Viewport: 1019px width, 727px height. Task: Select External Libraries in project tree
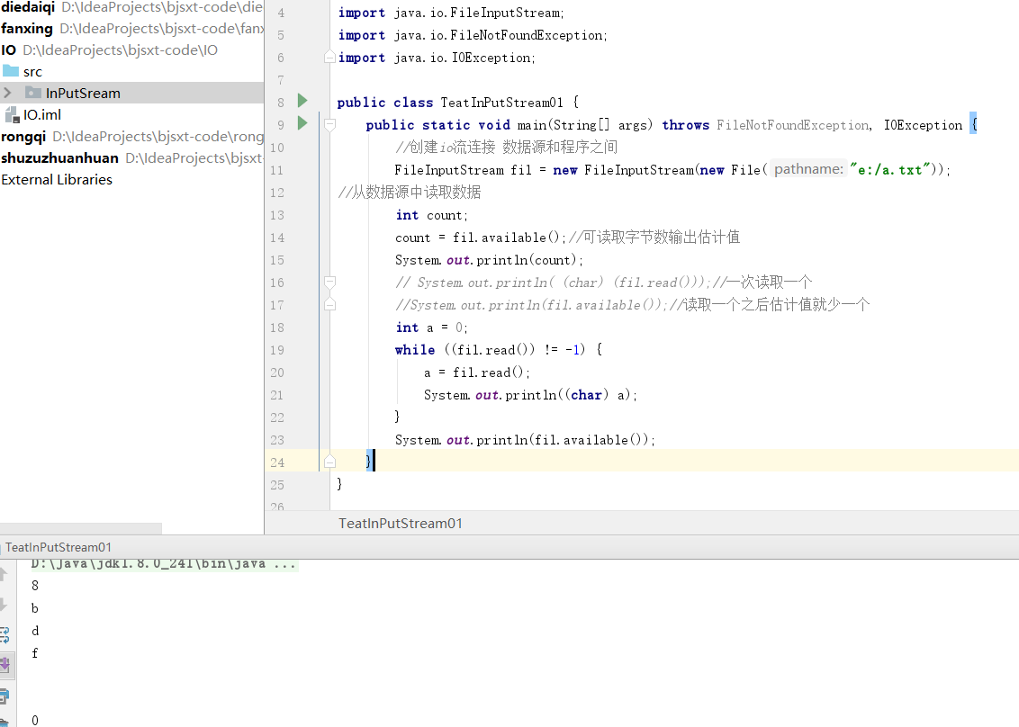(132, 179)
